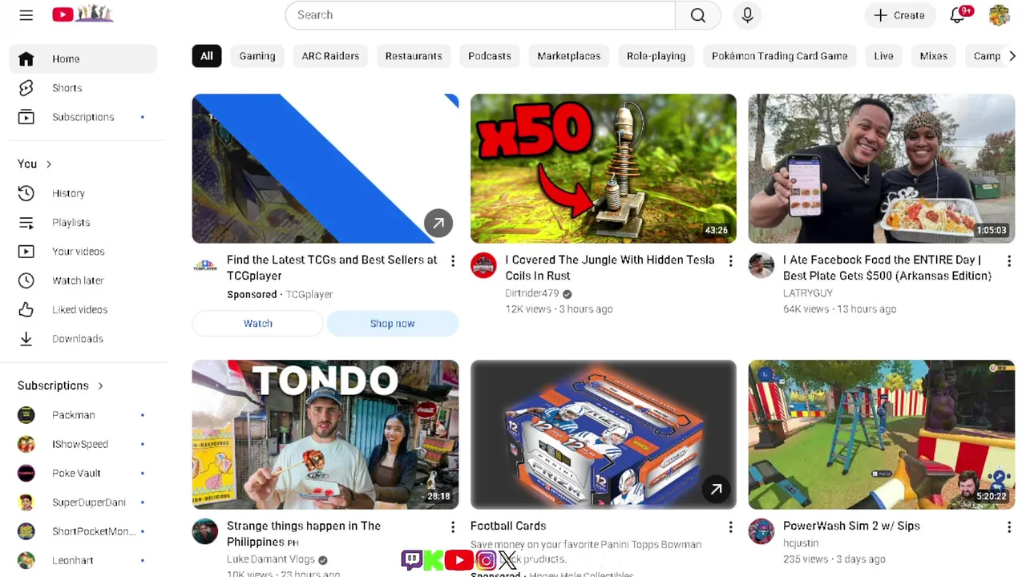Image resolution: width=1026 pixels, height=577 pixels.
Task: Start voice search with microphone
Action: pos(747,15)
